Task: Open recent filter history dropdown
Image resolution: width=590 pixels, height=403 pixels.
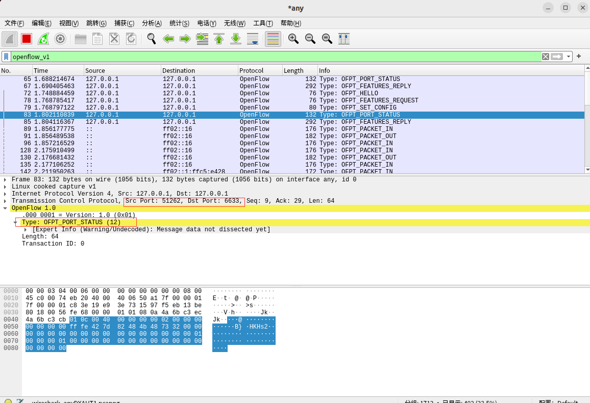Action: (x=568, y=57)
